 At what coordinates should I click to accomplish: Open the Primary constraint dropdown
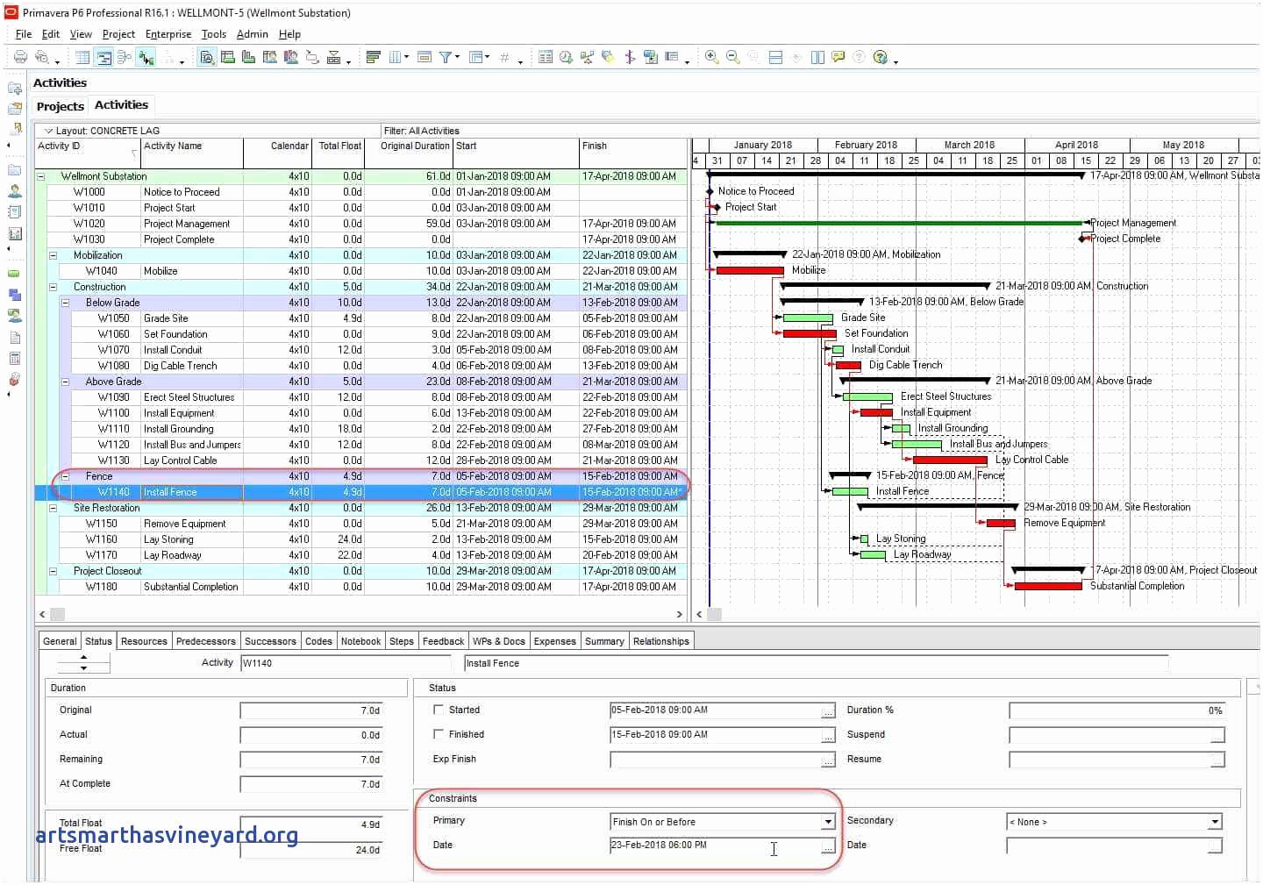[x=827, y=822]
